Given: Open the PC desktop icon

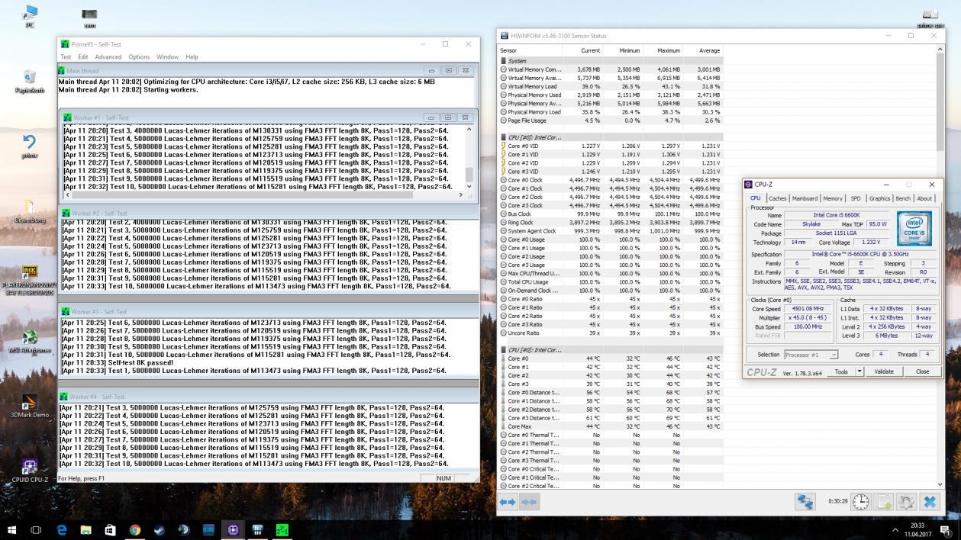Looking at the screenshot, I should [x=30, y=17].
